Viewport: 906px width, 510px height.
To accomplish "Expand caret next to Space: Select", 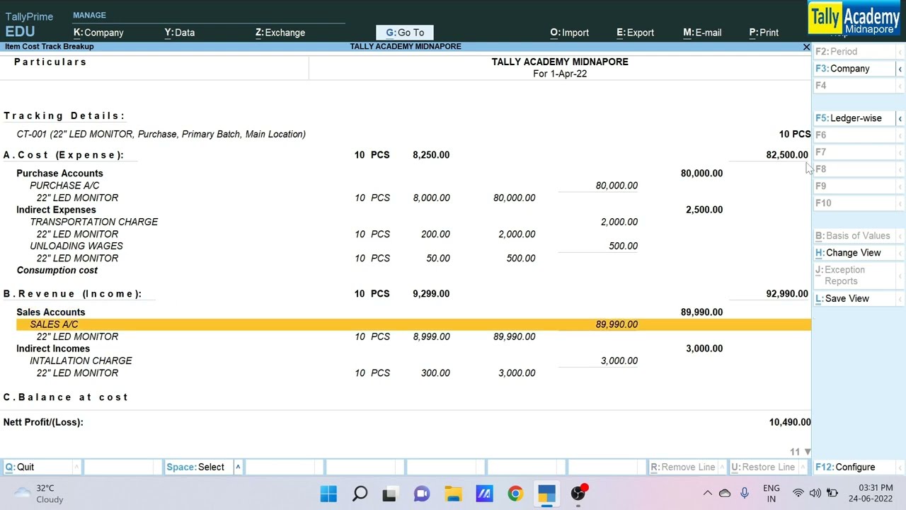I will click(238, 467).
